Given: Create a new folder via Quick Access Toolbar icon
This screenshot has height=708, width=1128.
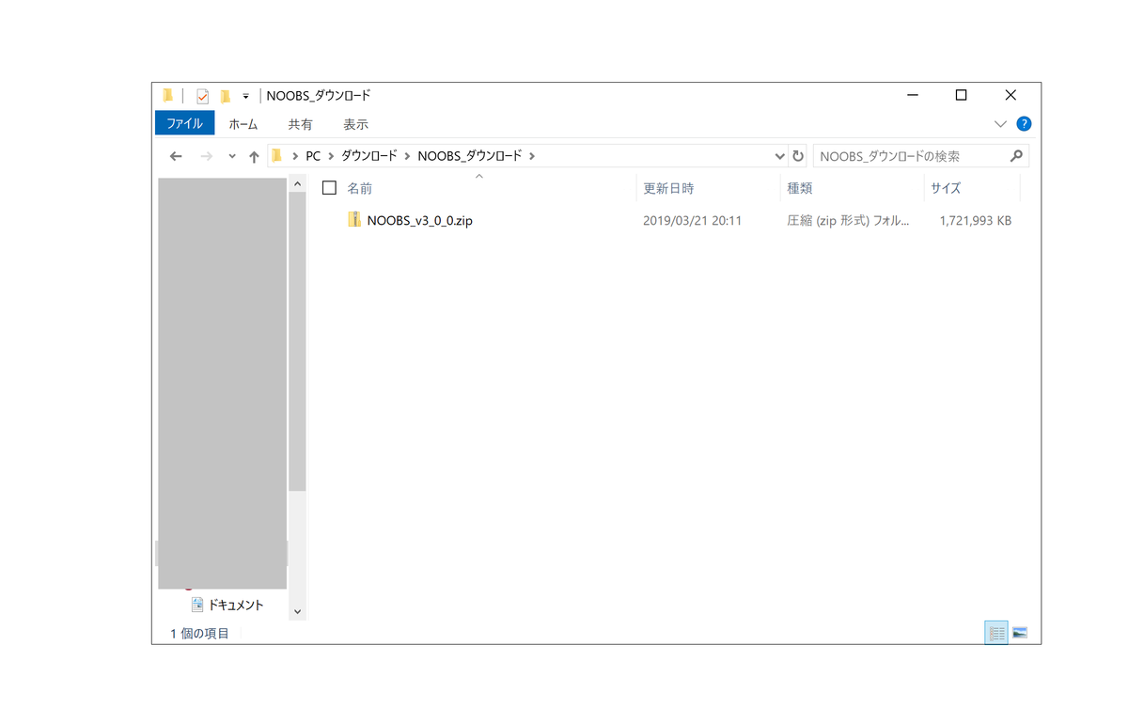Looking at the screenshot, I should (x=224, y=95).
